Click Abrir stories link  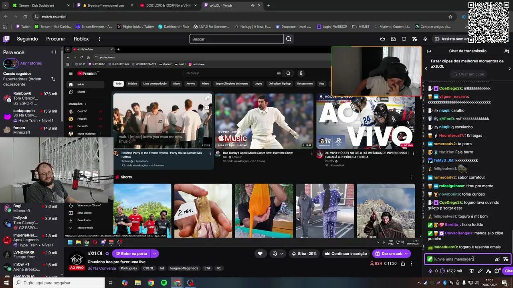pos(31,63)
